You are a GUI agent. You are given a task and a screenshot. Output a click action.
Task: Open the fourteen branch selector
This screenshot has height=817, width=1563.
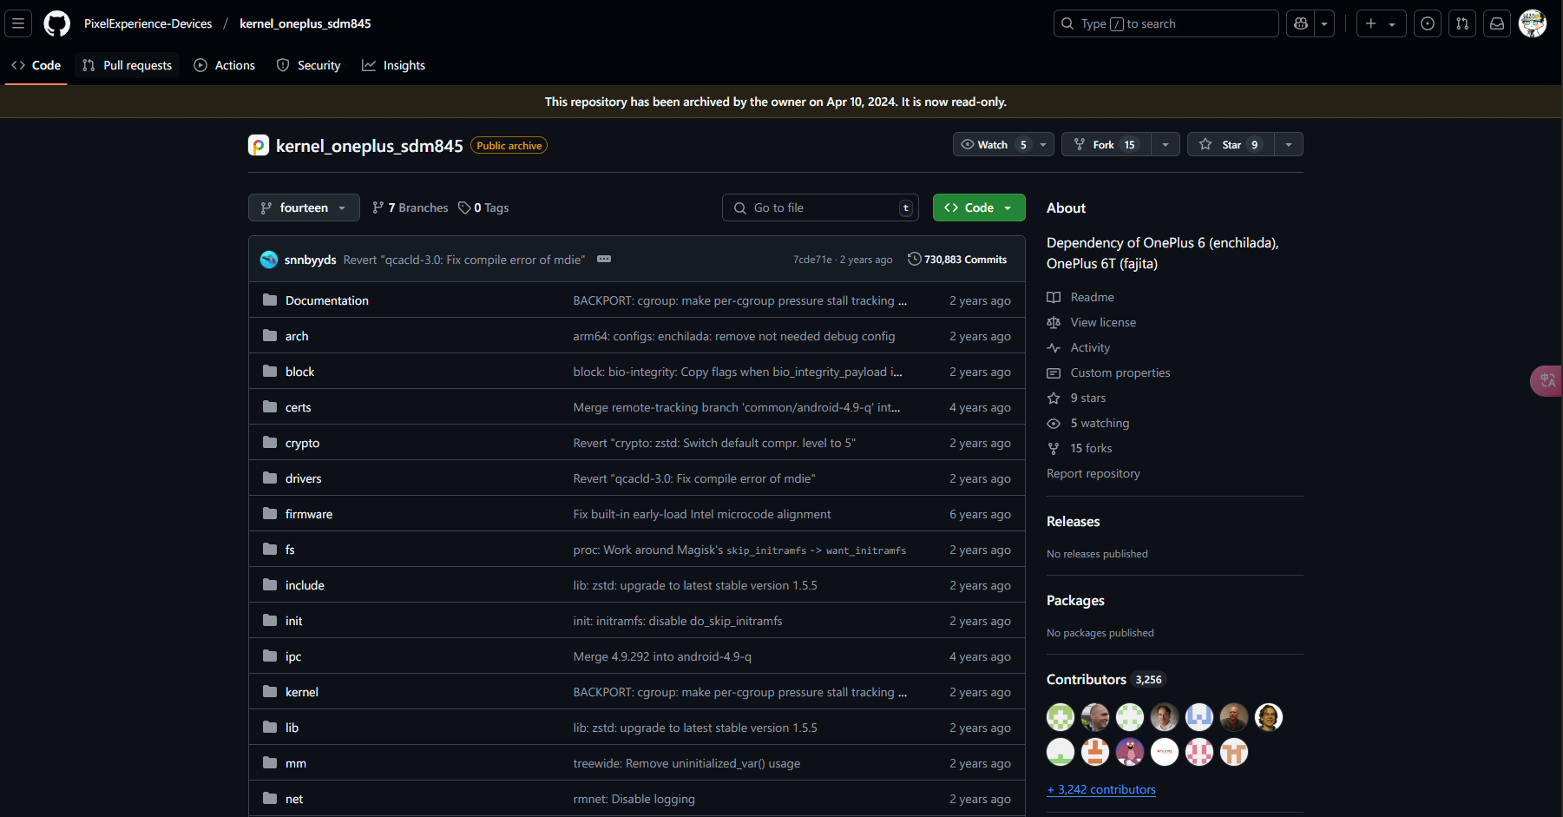304,208
